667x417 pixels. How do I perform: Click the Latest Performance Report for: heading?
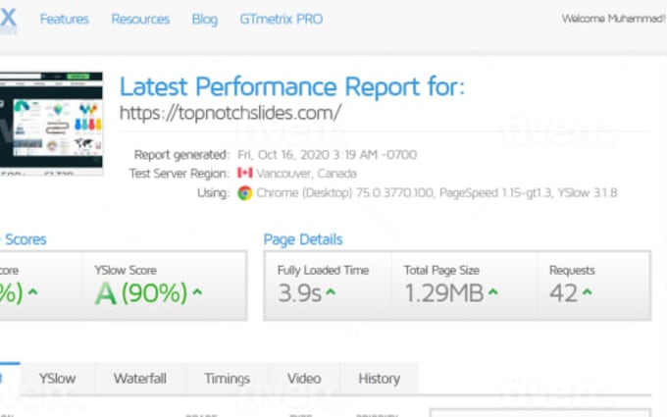(292, 86)
